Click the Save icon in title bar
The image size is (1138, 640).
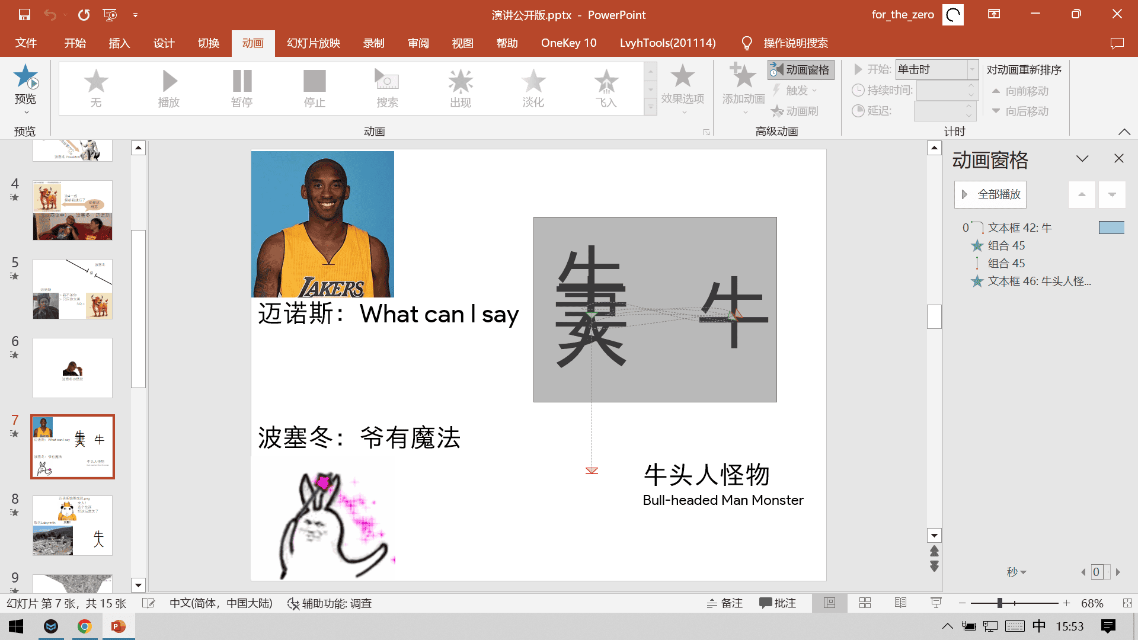tap(24, 14)
